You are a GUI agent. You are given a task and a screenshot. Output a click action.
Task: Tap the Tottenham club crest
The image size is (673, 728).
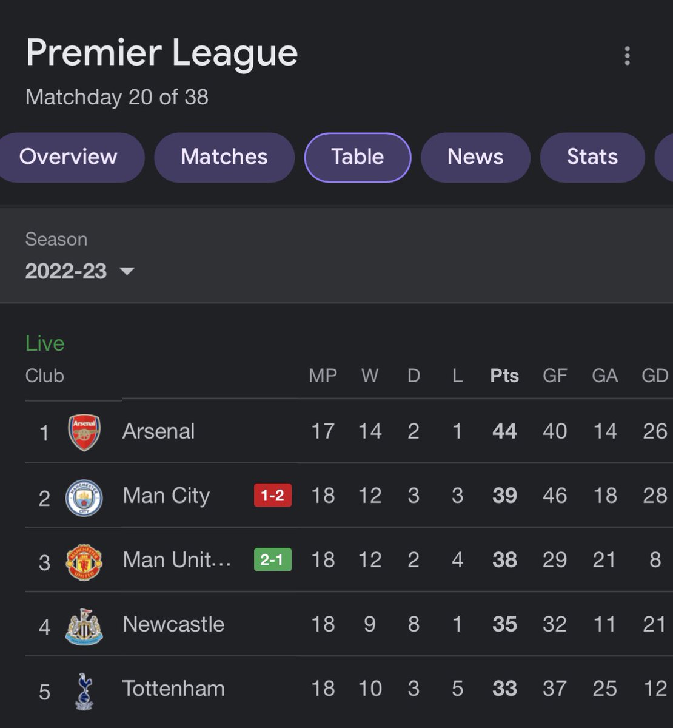coord(84,691)
